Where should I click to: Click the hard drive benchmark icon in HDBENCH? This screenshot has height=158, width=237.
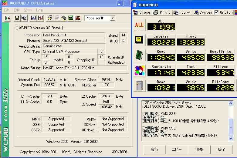click(x=139, y=86)
